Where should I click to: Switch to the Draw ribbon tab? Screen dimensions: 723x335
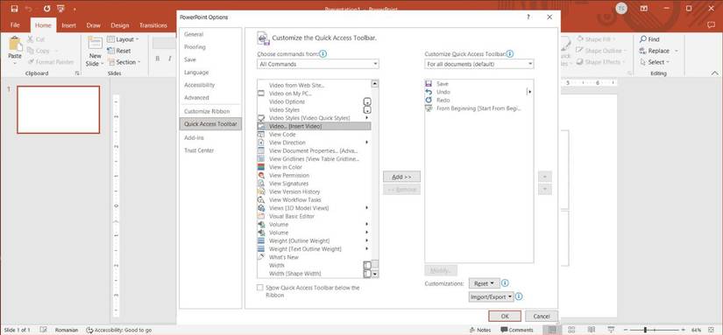94,25
